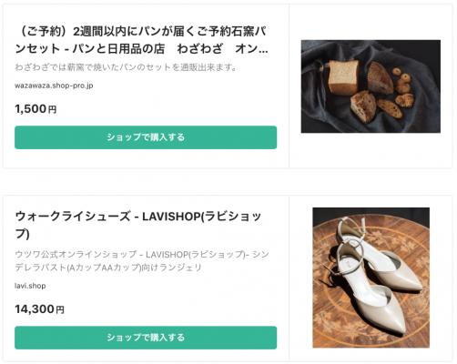Open the beige pointed shoes product image

point(371,278)
